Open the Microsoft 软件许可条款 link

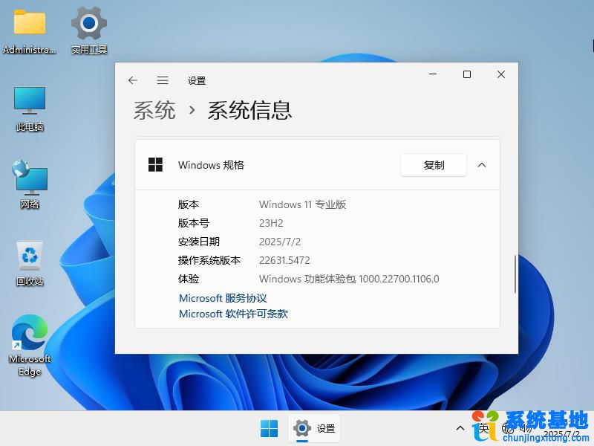click(x=233, y=314)
